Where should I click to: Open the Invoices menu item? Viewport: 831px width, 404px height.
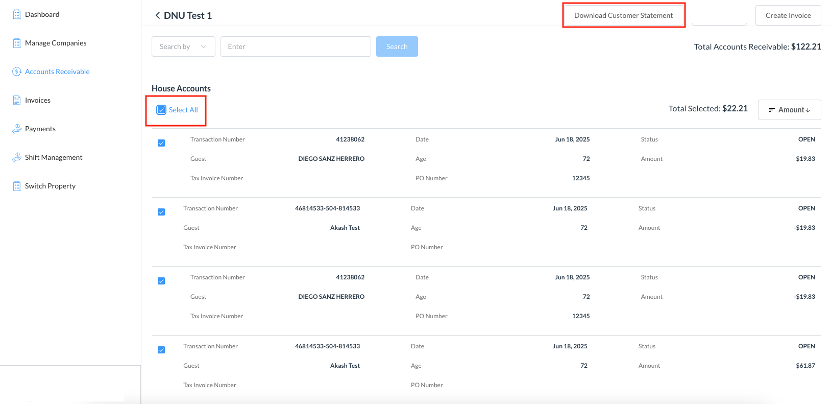(38, 100)
